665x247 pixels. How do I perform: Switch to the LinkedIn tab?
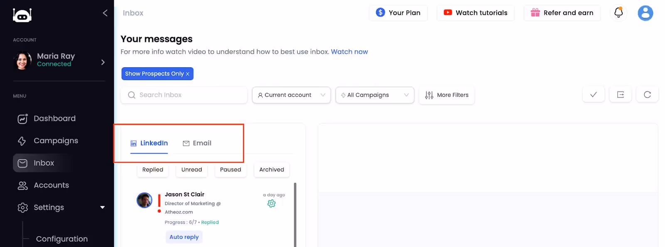(149, 143)
